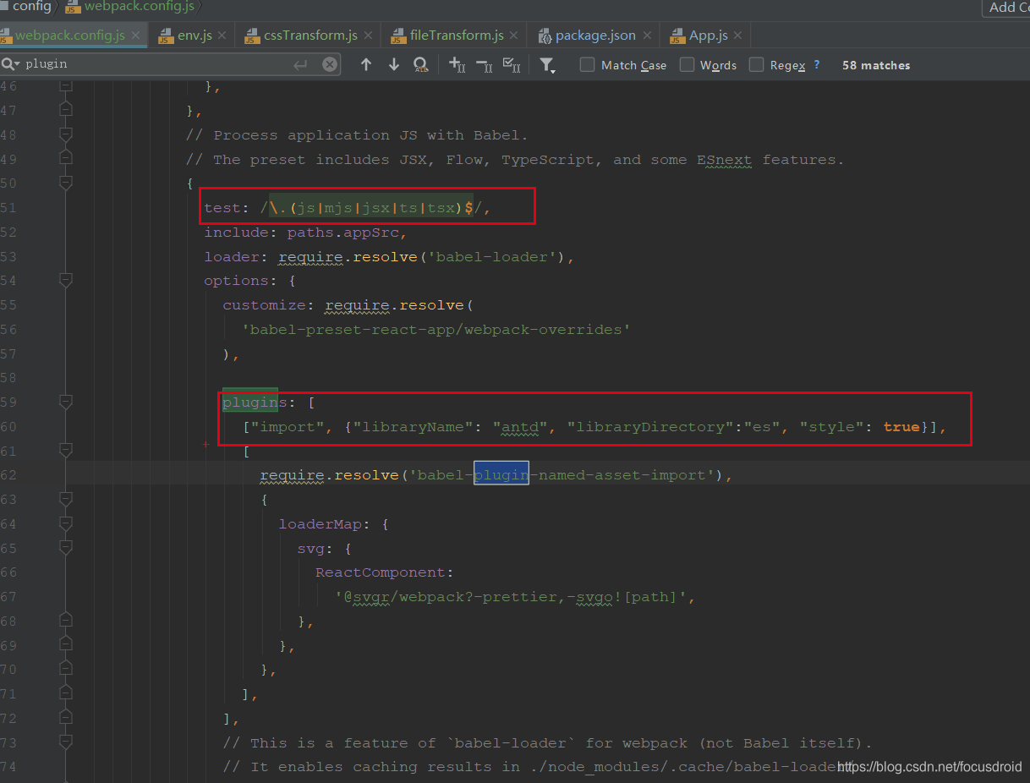Click newline icon inside the search field
Image resolution: width=1030 pixels, height=783 pixels.
pos(301,64)
